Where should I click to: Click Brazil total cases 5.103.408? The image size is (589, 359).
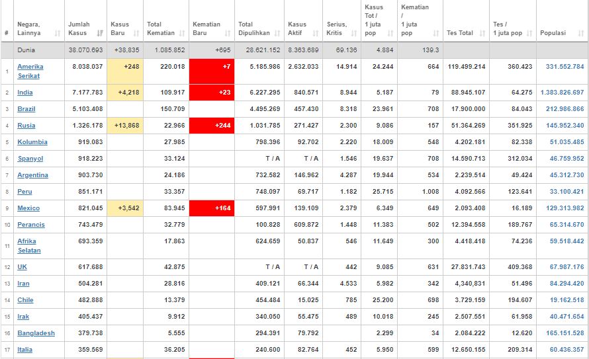(87, 109)
